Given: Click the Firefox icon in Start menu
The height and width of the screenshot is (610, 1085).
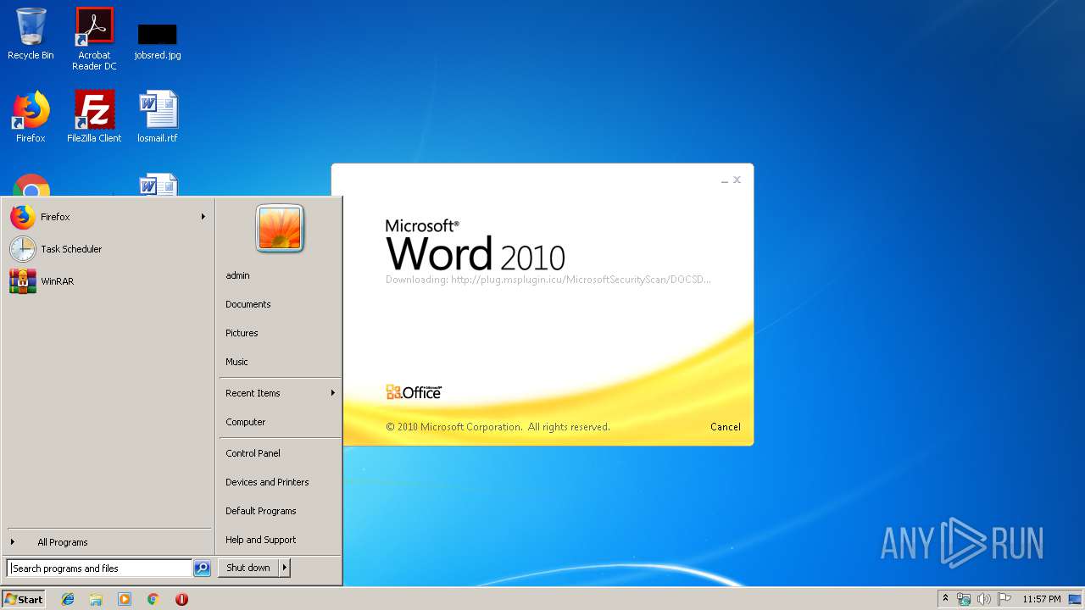Looking at the screenshot, I should click(x=23, y=217).
